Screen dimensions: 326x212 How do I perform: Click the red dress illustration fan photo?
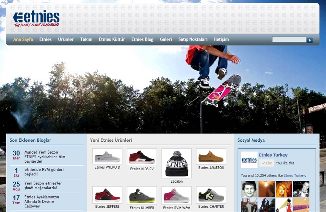[x=284, y=205]
